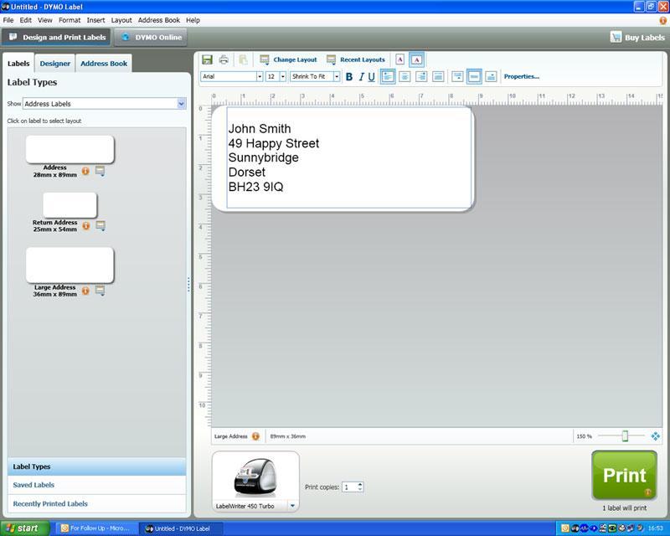Select the Large Address label thumbnail
This screenshot has width=670, height=536.
click(x=70, y=265)
